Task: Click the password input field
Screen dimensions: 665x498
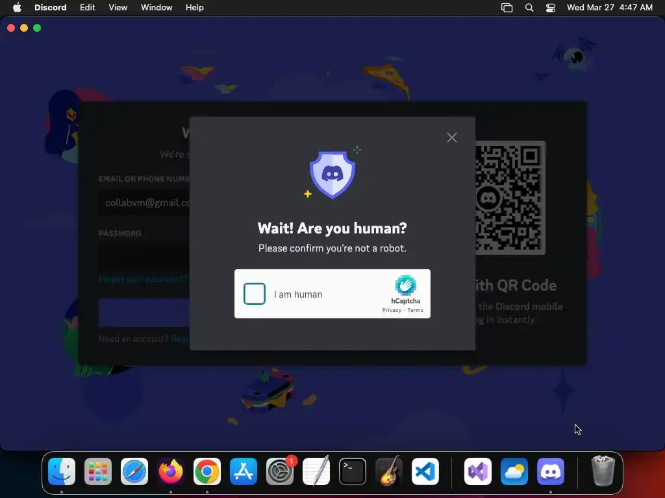Action: (x=144, y=257)
